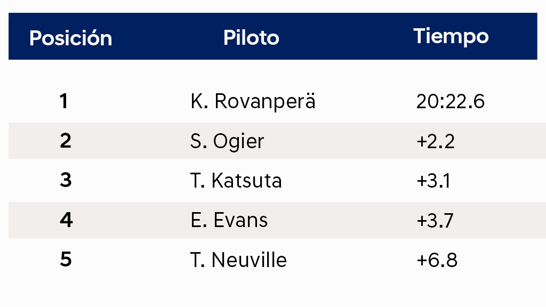The image size is (546, 307).
Task: Select driver T. Neuville
Action: click(x=238, y=260)
